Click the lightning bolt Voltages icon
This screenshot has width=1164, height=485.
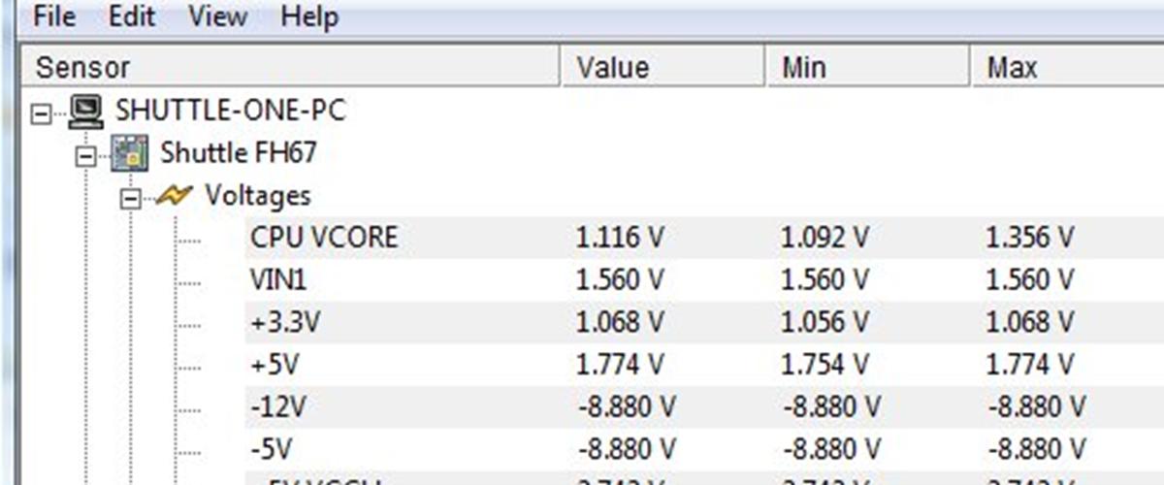click(x=175, y=196)
